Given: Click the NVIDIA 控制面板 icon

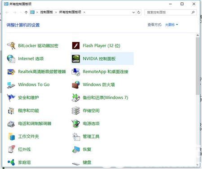Looking at the screenshot, I should click(x=76, y=58).
